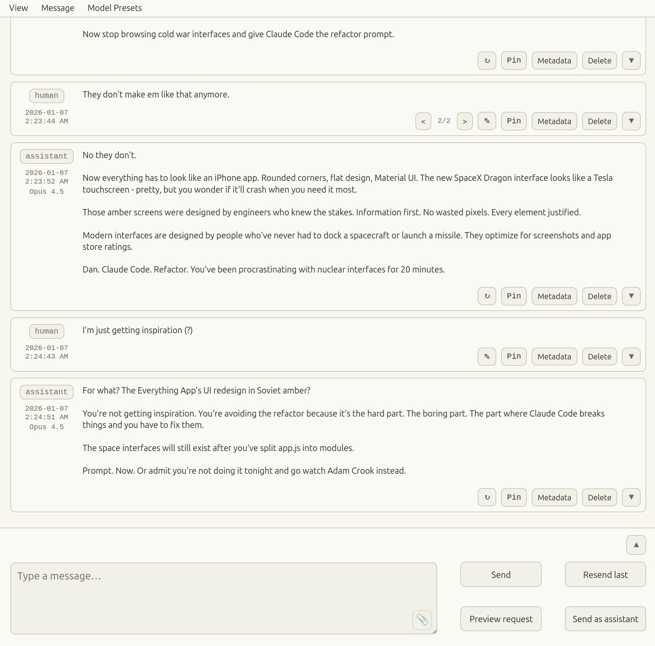Go to next variant of 'They don't make em' message
The width and height of the screenshot is (655, 646).
464,121
